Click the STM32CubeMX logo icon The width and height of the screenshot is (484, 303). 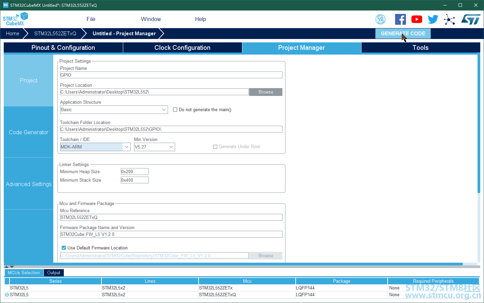(16, 19)
